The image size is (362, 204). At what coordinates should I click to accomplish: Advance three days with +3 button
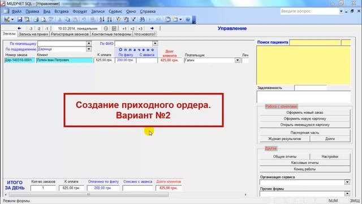coord(140,29)
